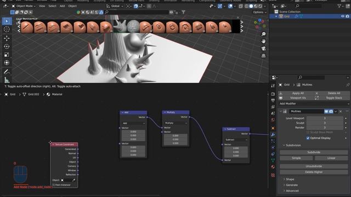Select the Annotate tool

(x=7, y=72)
